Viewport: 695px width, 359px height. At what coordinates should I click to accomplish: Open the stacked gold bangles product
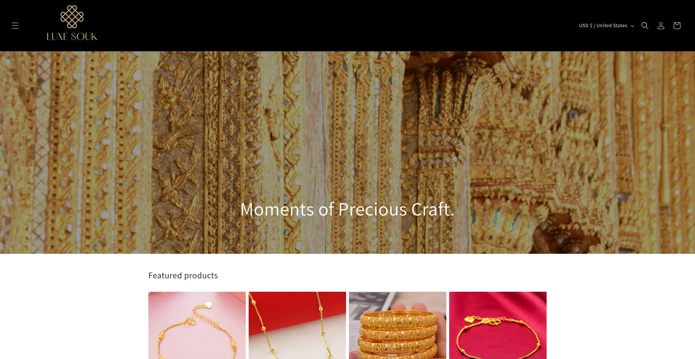[397, 325]
